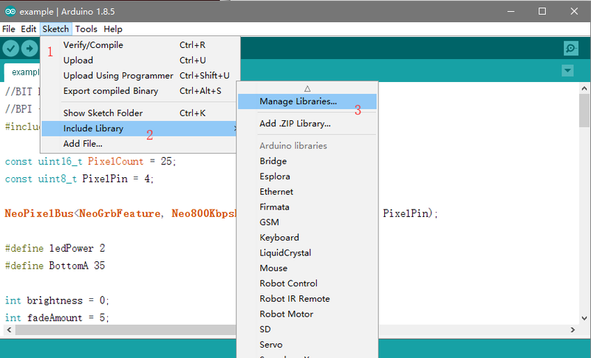591x358 pixels.
Task: Include the Servo library
Action: click(x=270, y=345)
